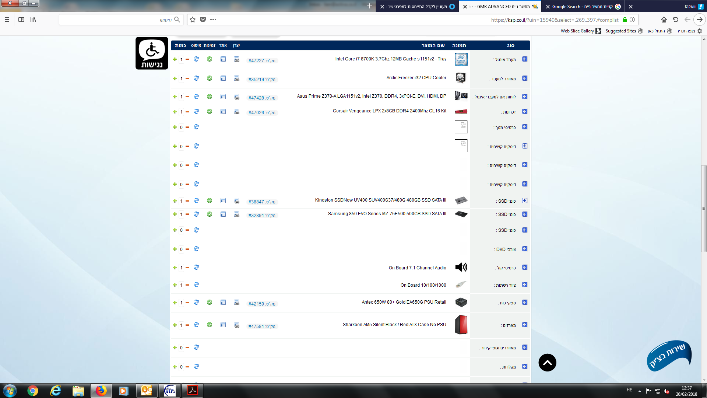
Task: Expand the power supplies (ספקי כח) category
Action: [x=525, y=303]
